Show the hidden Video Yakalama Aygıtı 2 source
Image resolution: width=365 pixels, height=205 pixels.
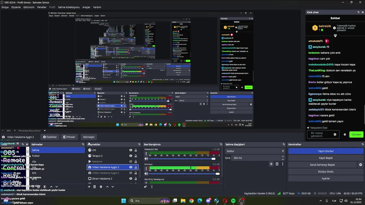(x=131, y=173)
